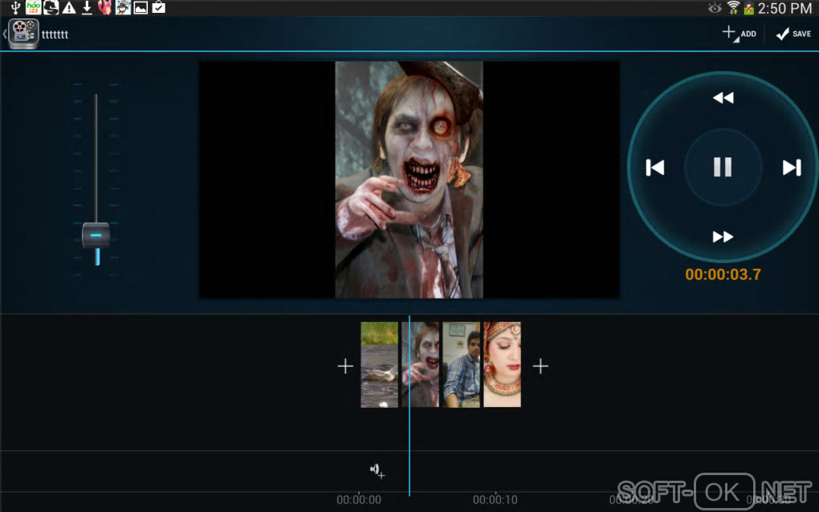Open the warning triangle notification
The height and width of the screenshot is (512, 819).
(x=69, y=8)
